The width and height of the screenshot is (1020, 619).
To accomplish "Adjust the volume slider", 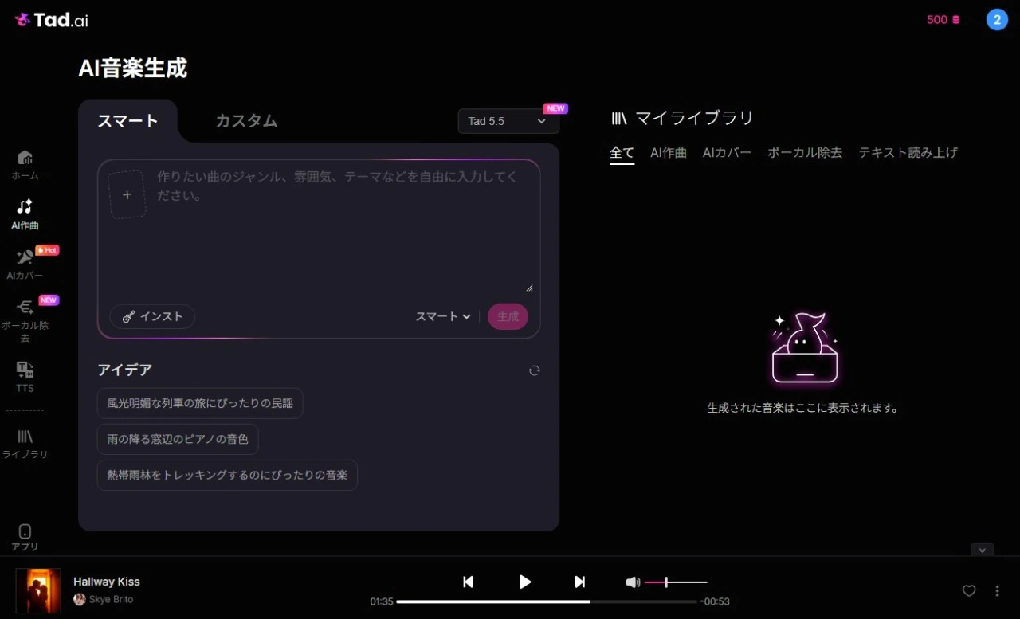I will pyautogui.click(x=676, y=582).
